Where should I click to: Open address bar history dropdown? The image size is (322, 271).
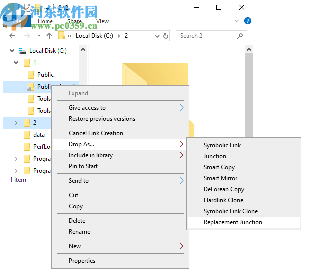pyautogui.click(x=157, y=36)
